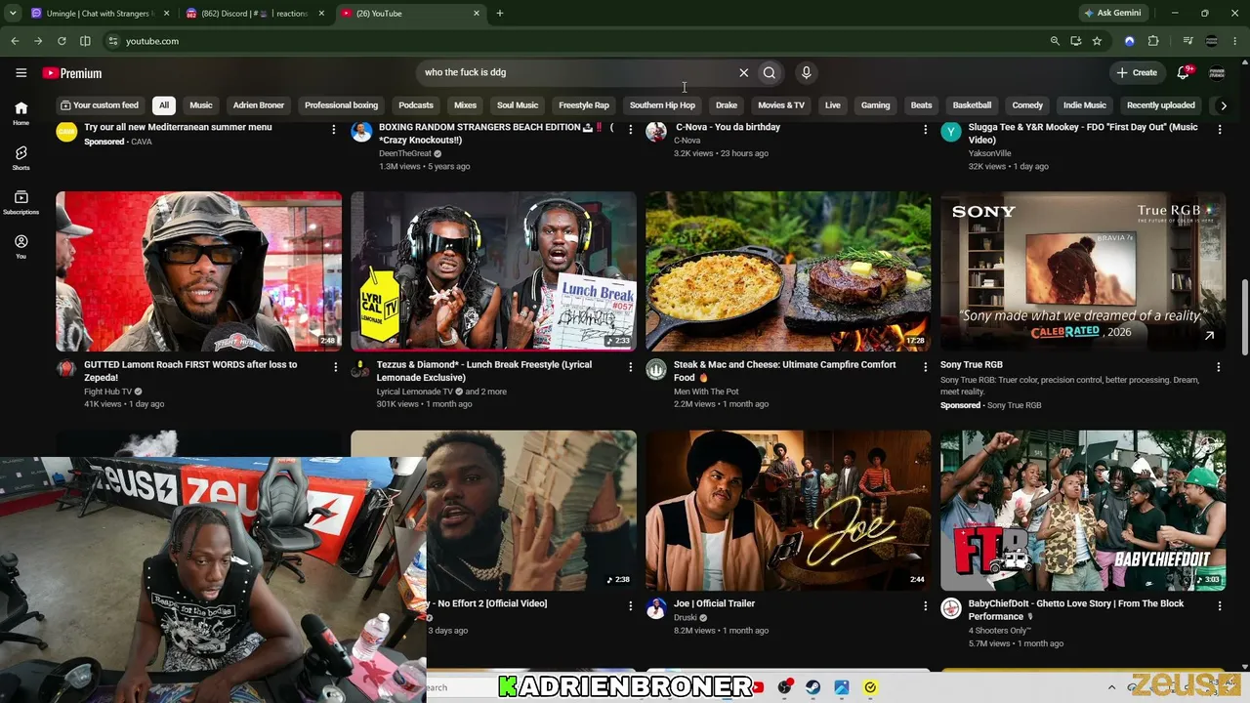Screen dimensions: 1250x703
Task: Select the Freestyle Rap filter chip
Action: coord(584,105)
